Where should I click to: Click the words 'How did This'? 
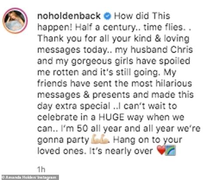(142, 16)
